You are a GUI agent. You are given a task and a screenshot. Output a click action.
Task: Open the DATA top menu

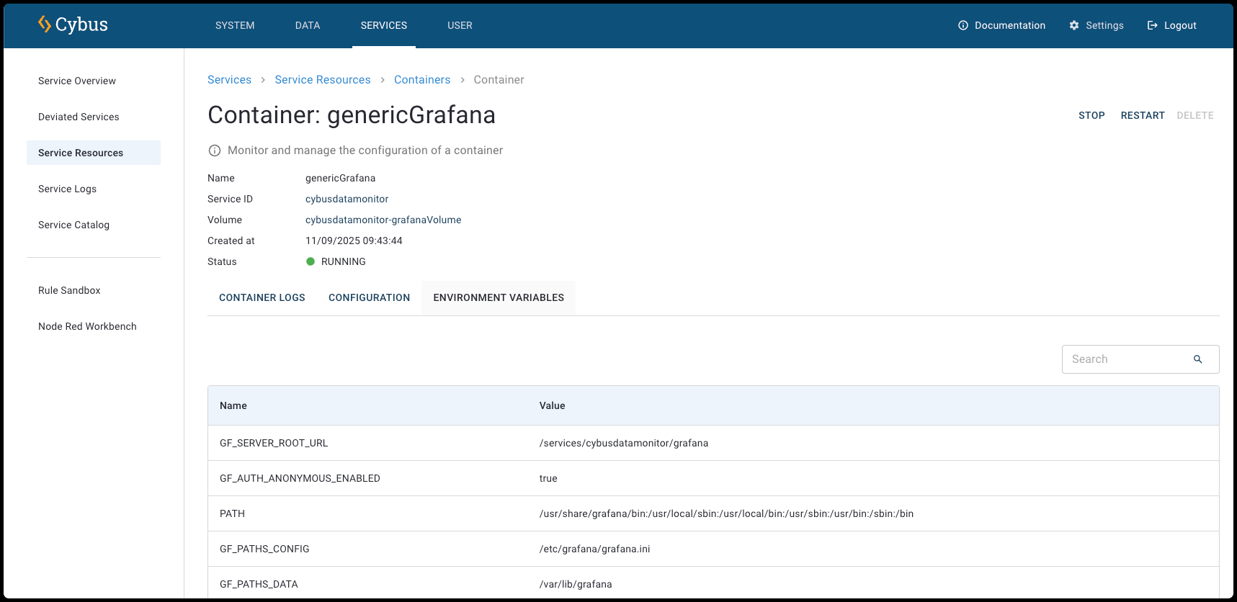tap(308, 25)
